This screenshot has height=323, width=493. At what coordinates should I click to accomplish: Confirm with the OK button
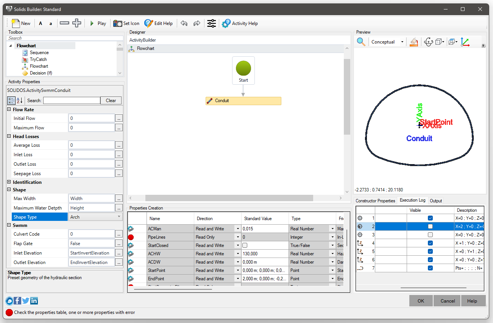click(x=421, y=301)
